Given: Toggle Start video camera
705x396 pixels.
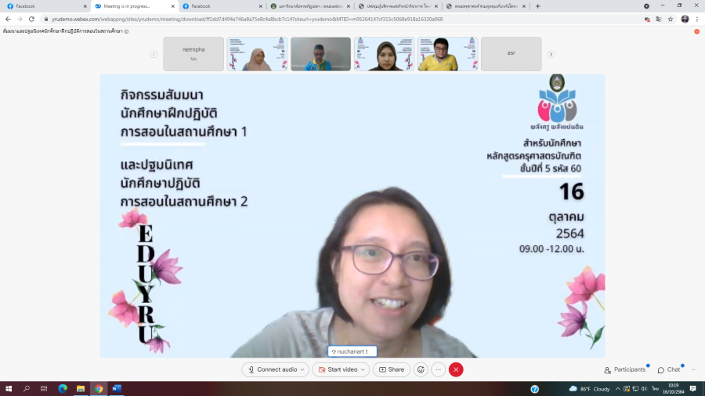Looking at the screenshot, I should [335, 369].
